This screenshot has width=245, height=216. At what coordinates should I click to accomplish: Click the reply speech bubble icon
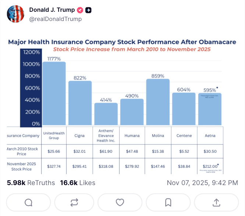(x=28, y=202)
